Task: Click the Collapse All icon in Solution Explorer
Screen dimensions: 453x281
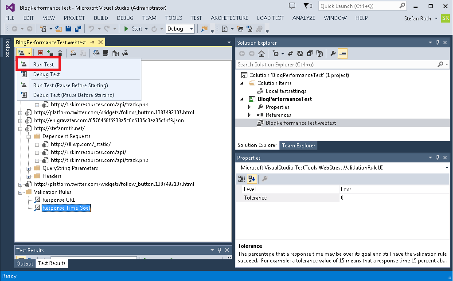Action: 310,54
